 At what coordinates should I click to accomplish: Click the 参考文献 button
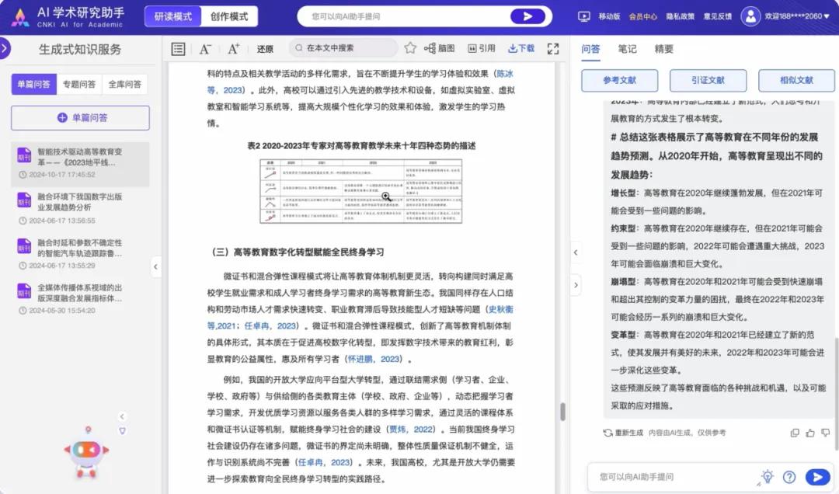point(620,80)
